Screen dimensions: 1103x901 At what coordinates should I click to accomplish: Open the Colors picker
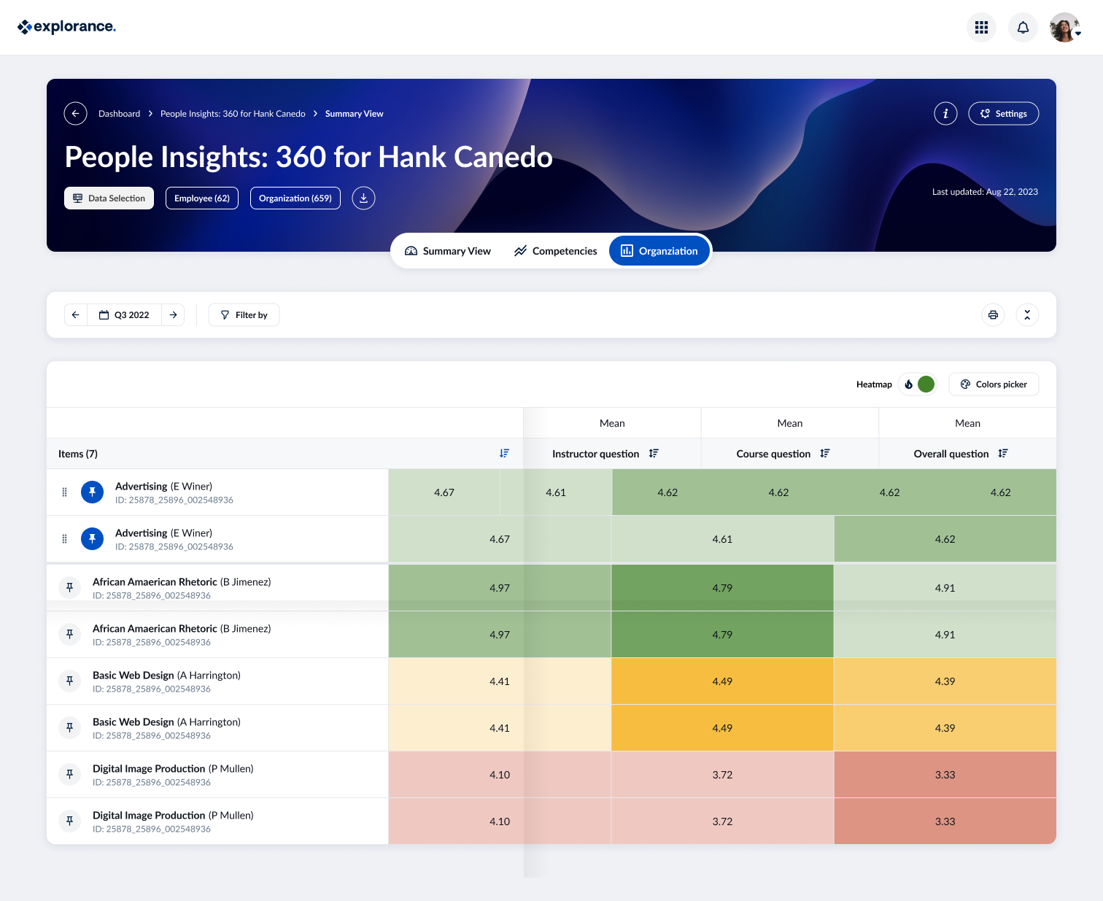click(x=994, y=384)
